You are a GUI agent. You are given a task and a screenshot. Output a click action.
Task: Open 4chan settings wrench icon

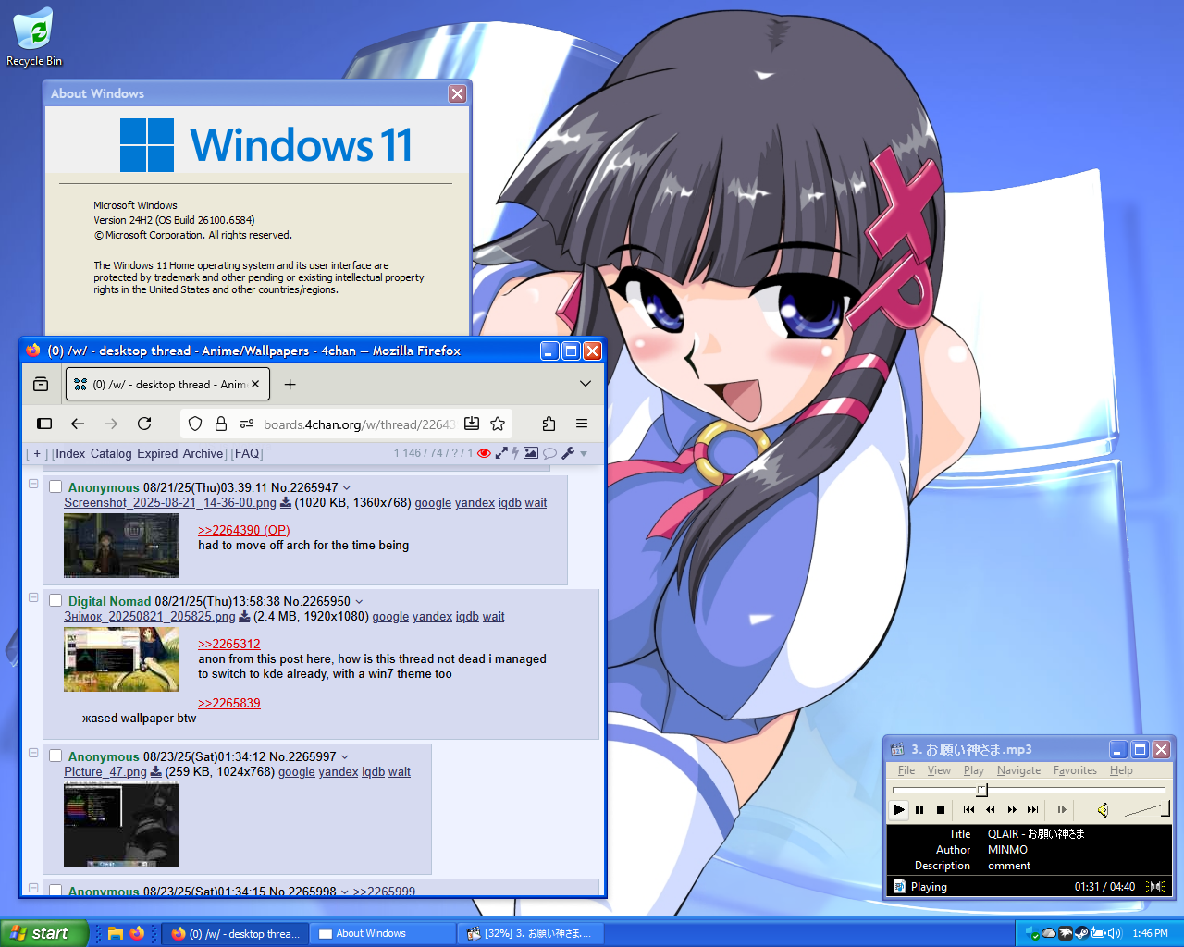point(568,453)
